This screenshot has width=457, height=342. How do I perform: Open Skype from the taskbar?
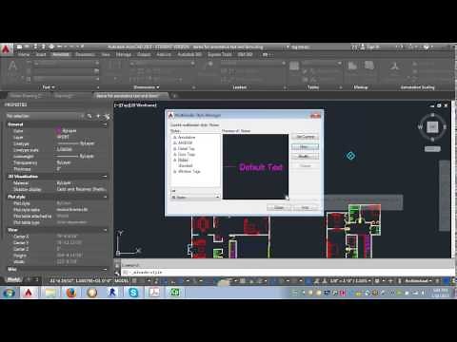point(133,293)
